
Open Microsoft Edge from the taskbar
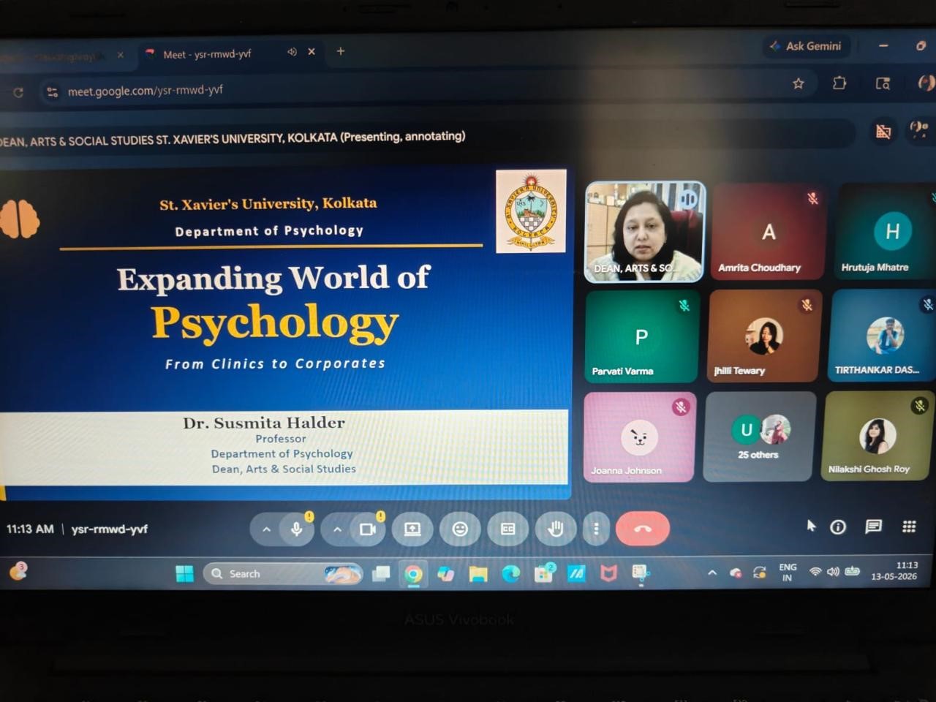[510, 574]
